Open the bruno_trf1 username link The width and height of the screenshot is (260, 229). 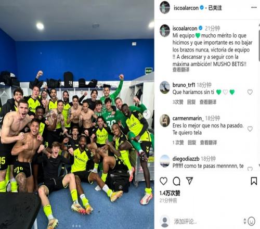click(x=184, y=85)
